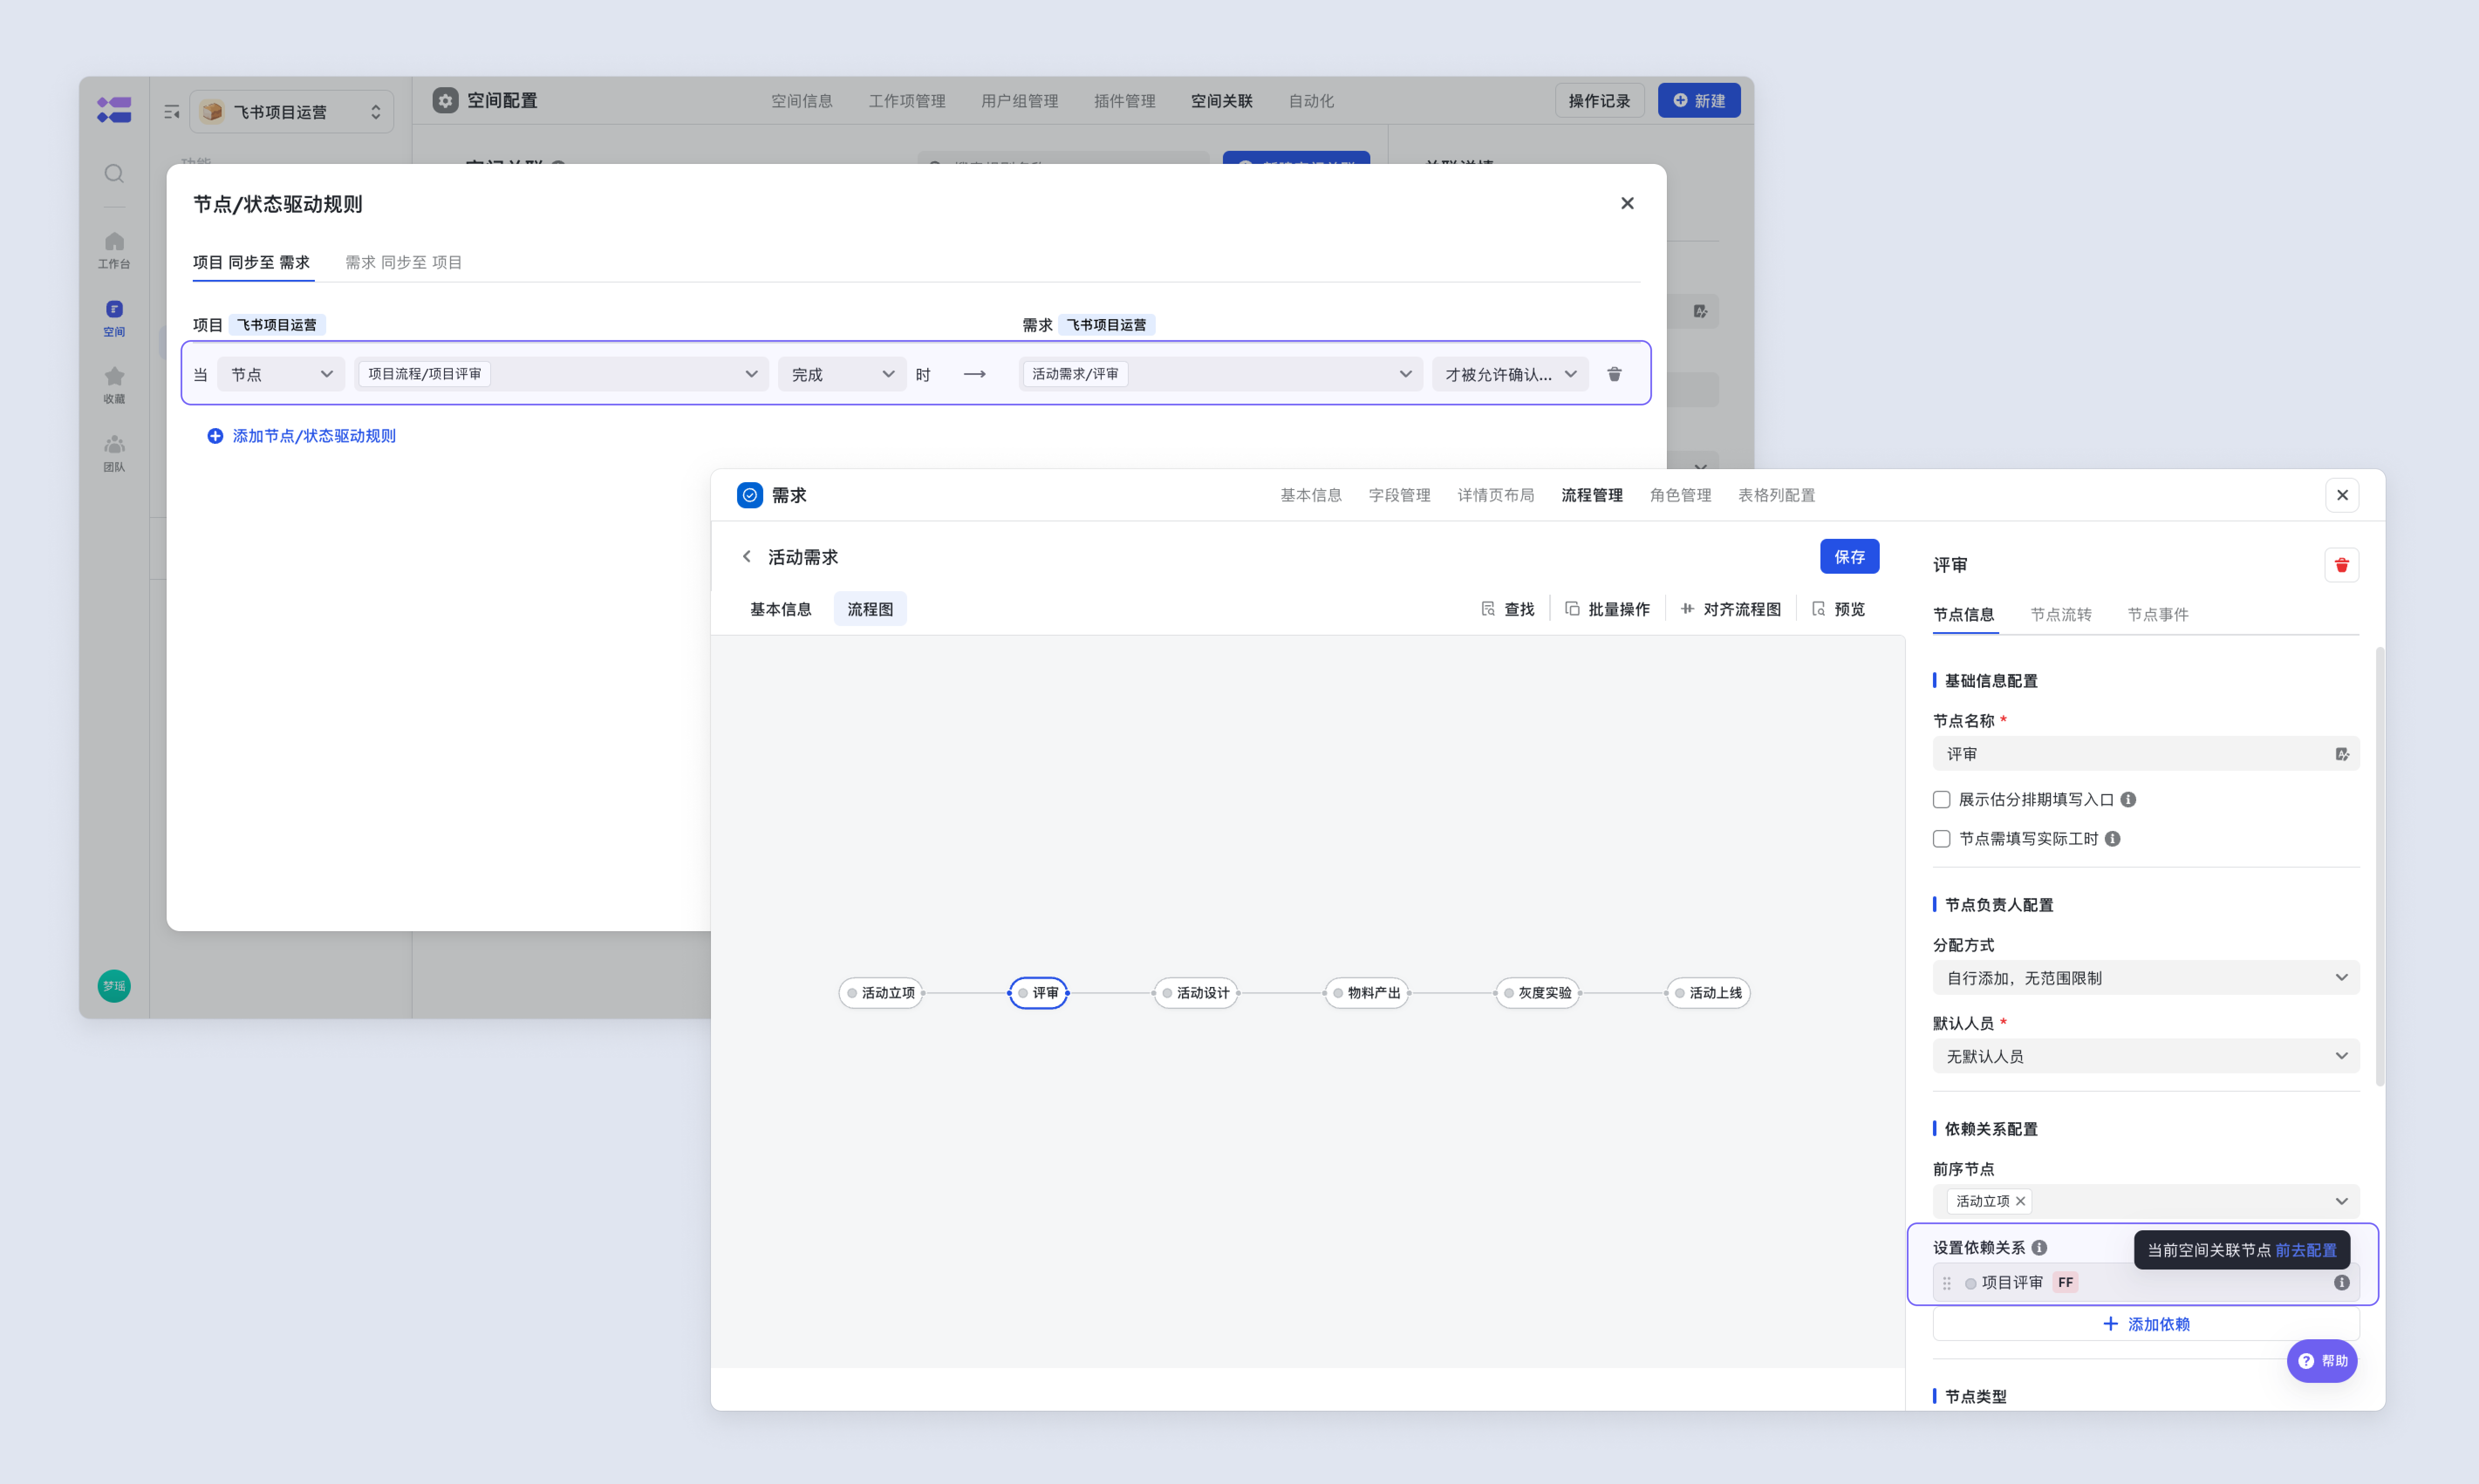2479x1484 pixels.
Task: Click the 节点名称 input field
Action: (x=2146, y=754)
